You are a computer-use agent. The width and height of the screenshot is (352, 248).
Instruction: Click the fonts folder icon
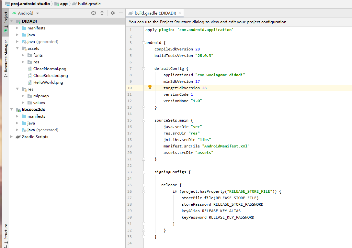point(30,55)
